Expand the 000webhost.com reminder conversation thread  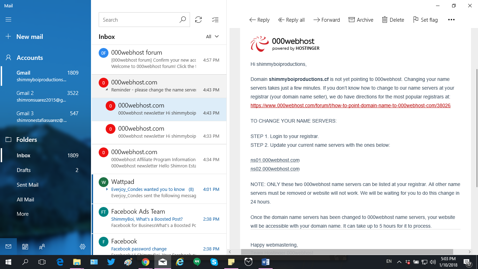[107, 90]
